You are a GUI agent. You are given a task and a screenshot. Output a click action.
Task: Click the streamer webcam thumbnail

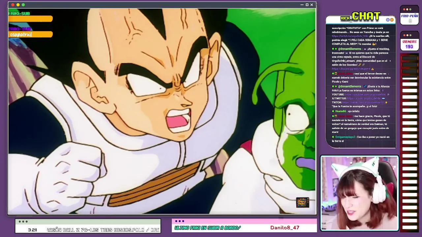(359, 193)
